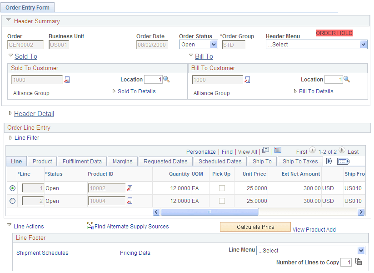This screenshot has width=374, height=273.
Task: Click the Order Group STD field
Action: tap(234, 45)
